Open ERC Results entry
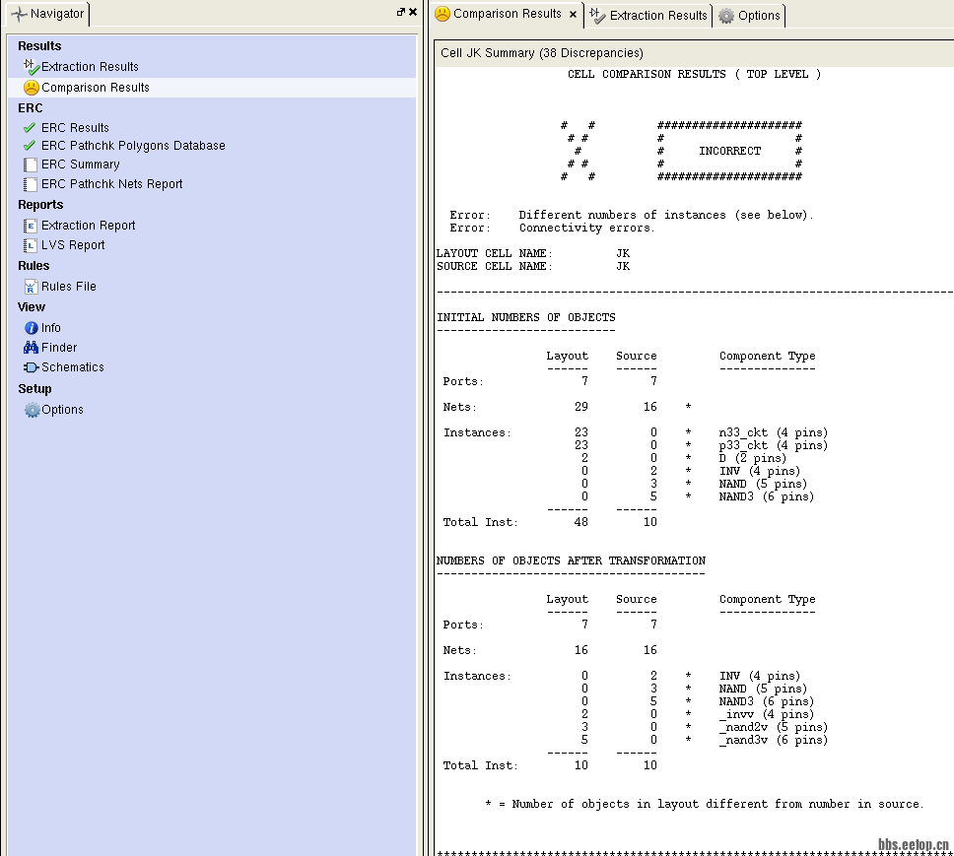This screenshot has height=856, width=954. point(76,128)
